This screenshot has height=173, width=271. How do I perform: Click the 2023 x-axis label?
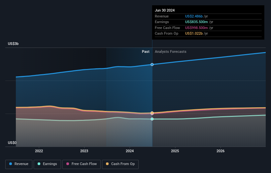(84, 151)
